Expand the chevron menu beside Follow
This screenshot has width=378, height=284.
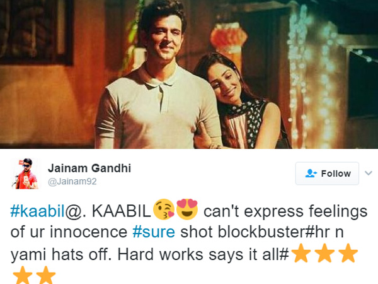(369, 173)
